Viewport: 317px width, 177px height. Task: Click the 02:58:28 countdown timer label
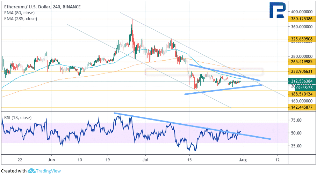click(x=305, y=88)
